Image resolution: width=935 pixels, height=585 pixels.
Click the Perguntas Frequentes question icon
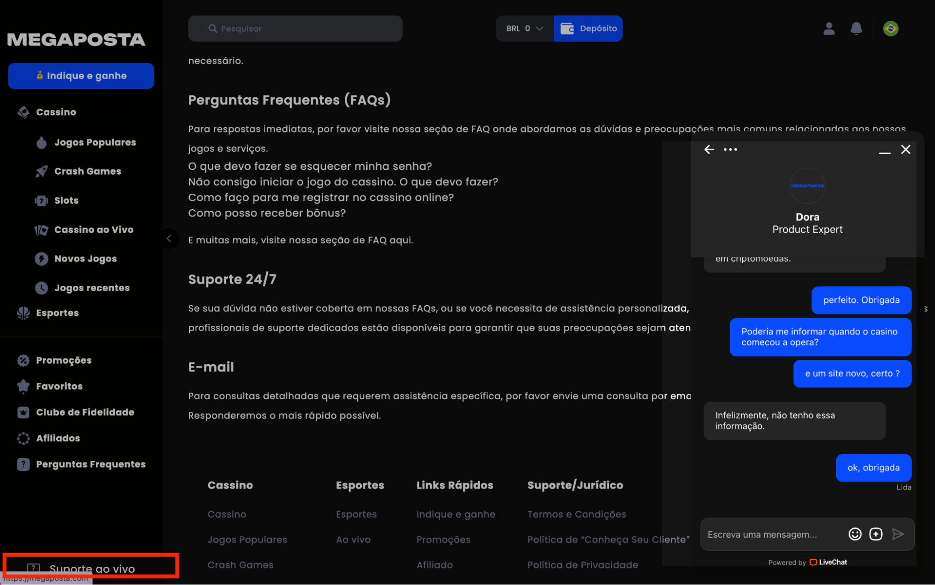pos(23,464)
